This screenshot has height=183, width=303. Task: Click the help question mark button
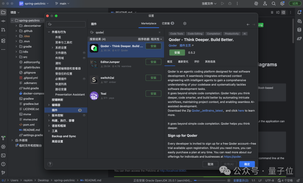coord(50,164)
